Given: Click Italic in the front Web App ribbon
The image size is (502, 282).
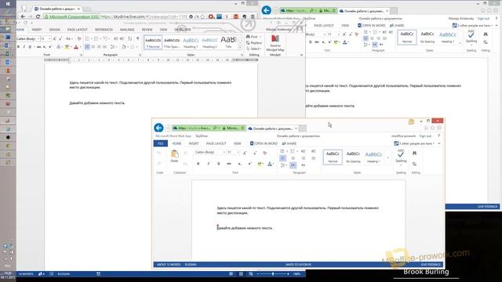Looking at the screenshot, I should (x=209, y=164).
